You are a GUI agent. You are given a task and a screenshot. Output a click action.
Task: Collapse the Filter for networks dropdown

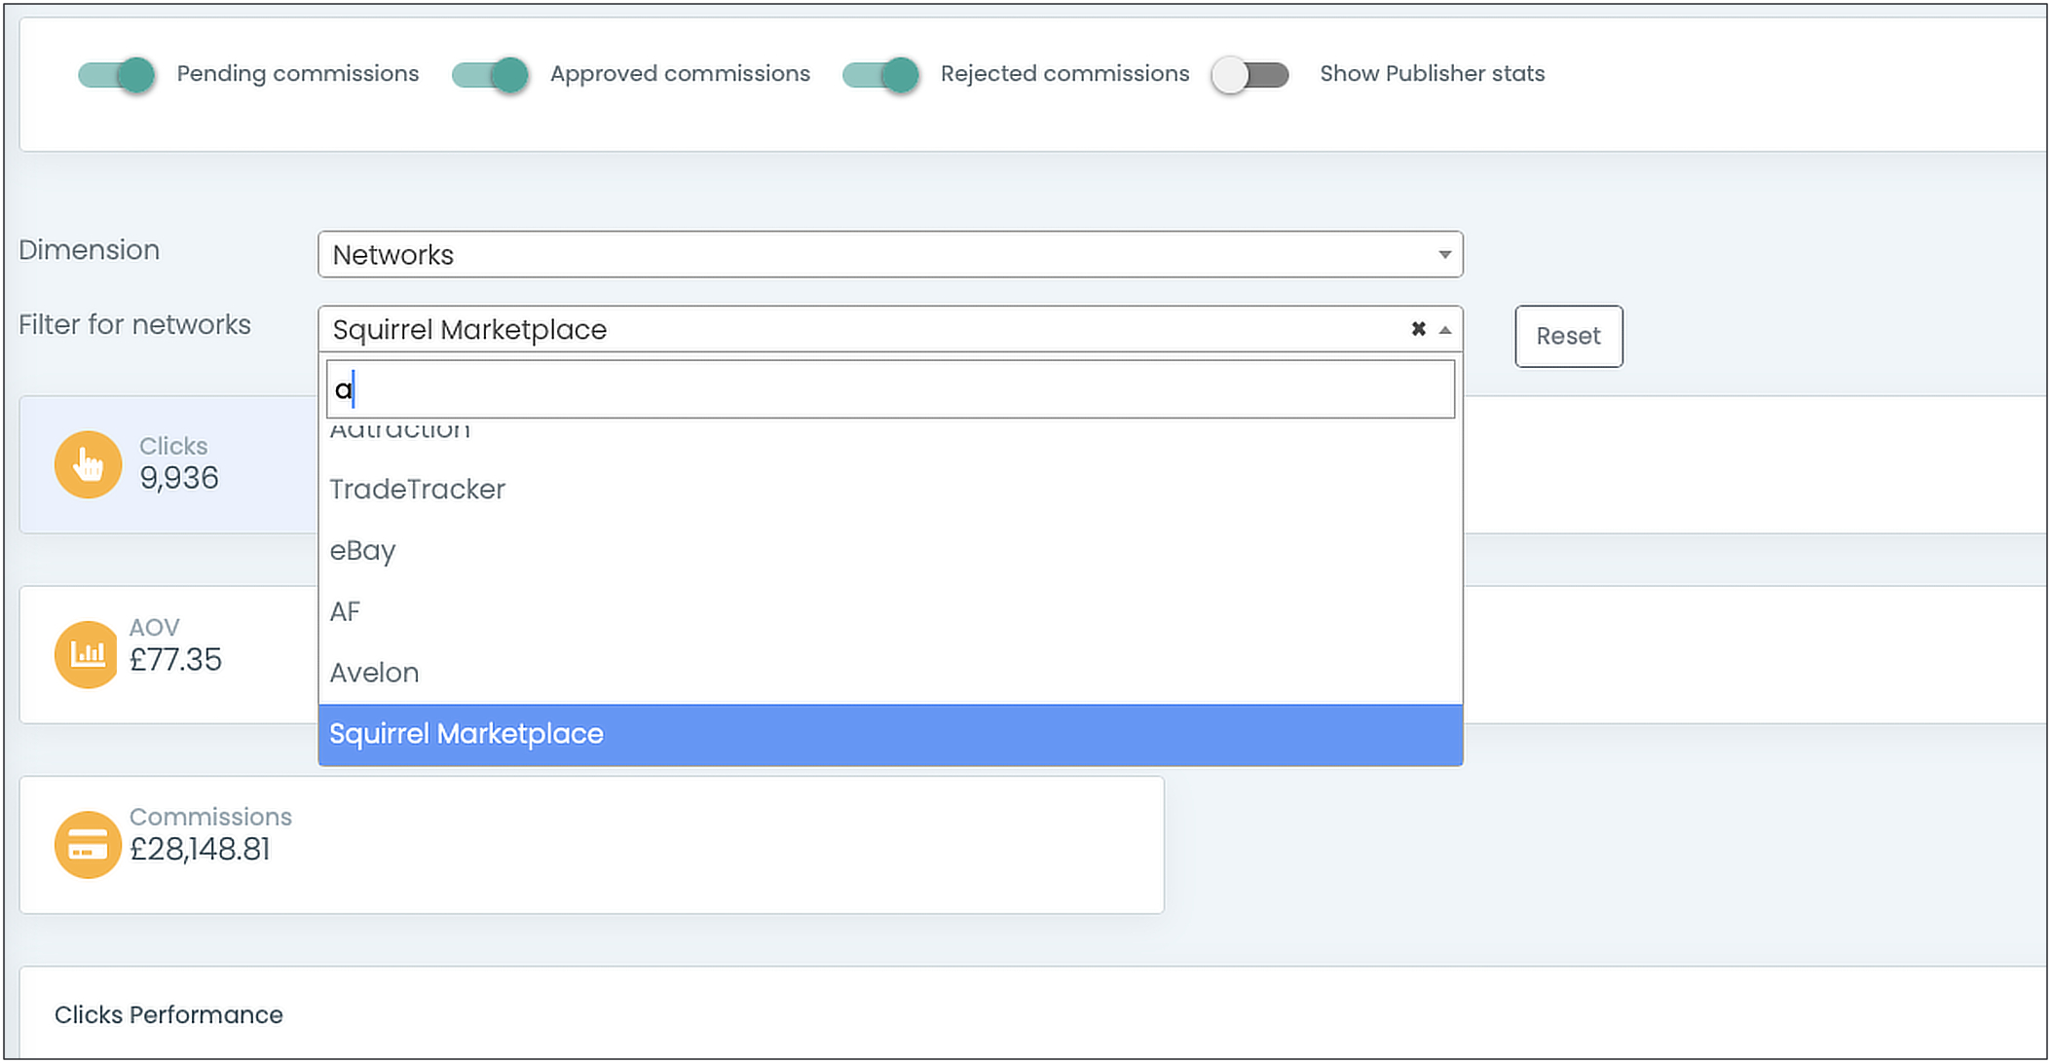(1445, 330)
